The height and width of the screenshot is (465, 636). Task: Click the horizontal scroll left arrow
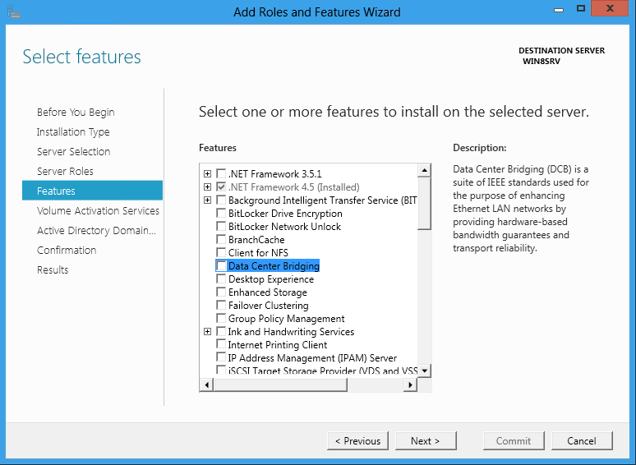click(207, 384)
